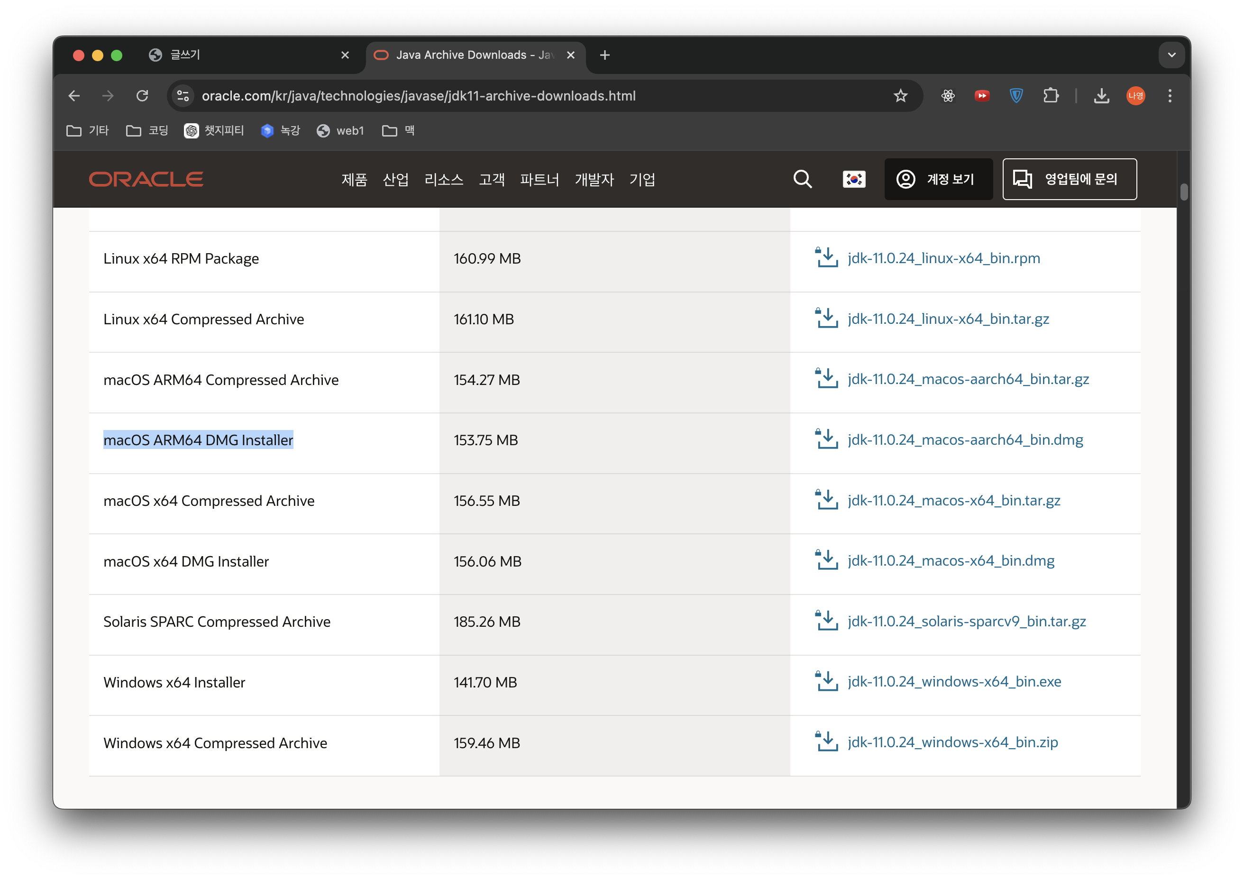The image size is (1244, 879).
Task: Open the Chrome downloads tray icon
Action: (1101, 96)
